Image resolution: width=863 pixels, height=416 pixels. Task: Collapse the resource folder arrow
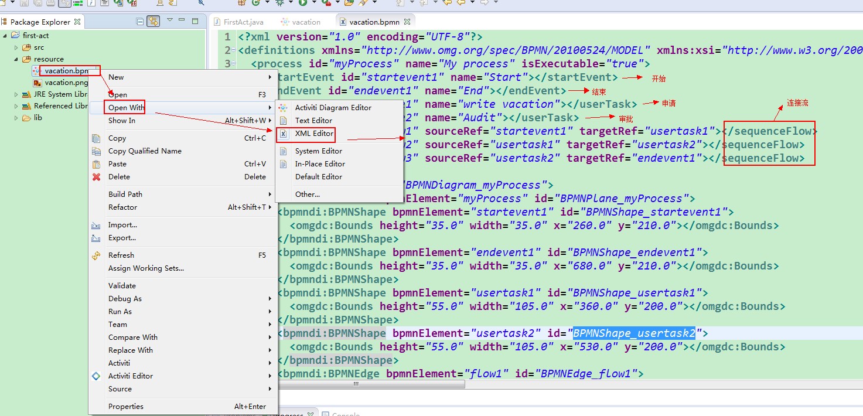pyautogui.click(x=16, y=59)
